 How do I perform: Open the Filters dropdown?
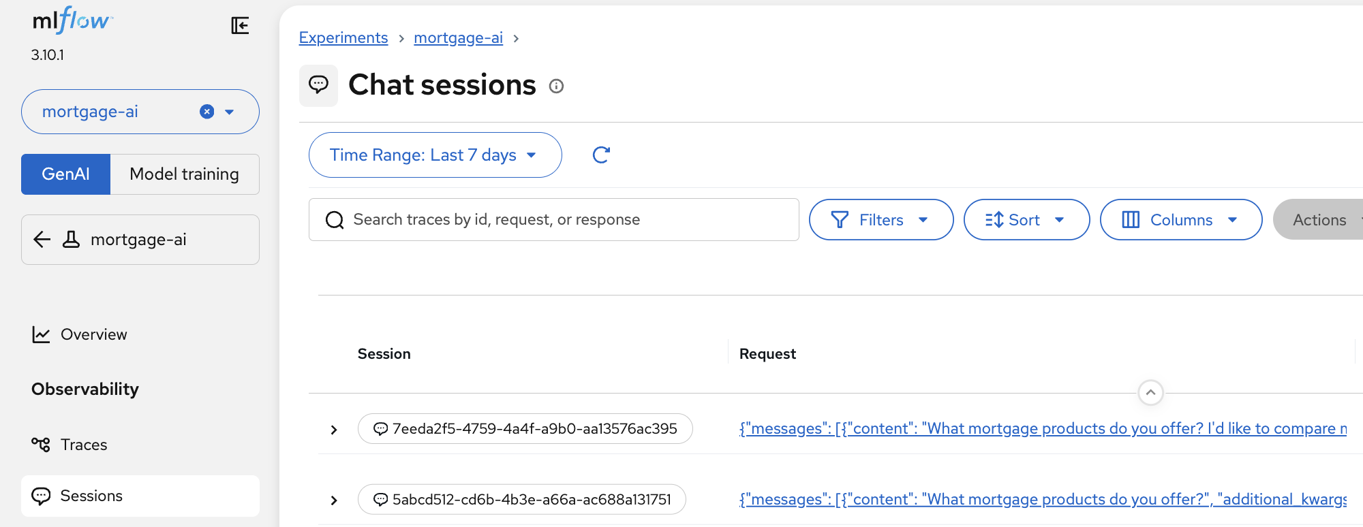point(880,220)
